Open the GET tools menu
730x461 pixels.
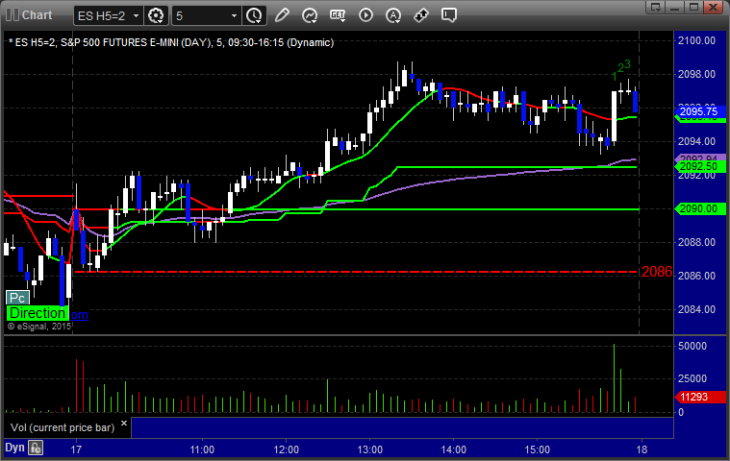(338, 15)
